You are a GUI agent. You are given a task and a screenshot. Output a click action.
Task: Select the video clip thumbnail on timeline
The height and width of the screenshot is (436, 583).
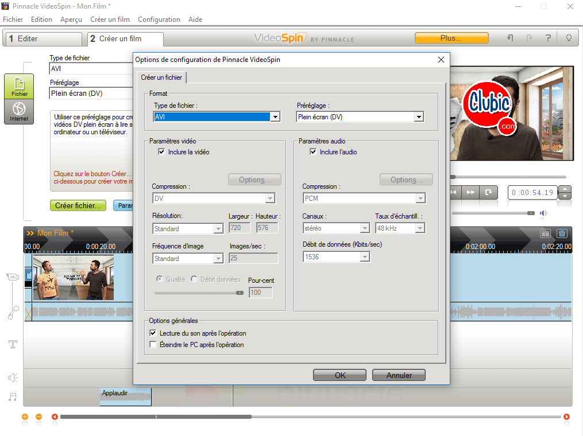74,277
